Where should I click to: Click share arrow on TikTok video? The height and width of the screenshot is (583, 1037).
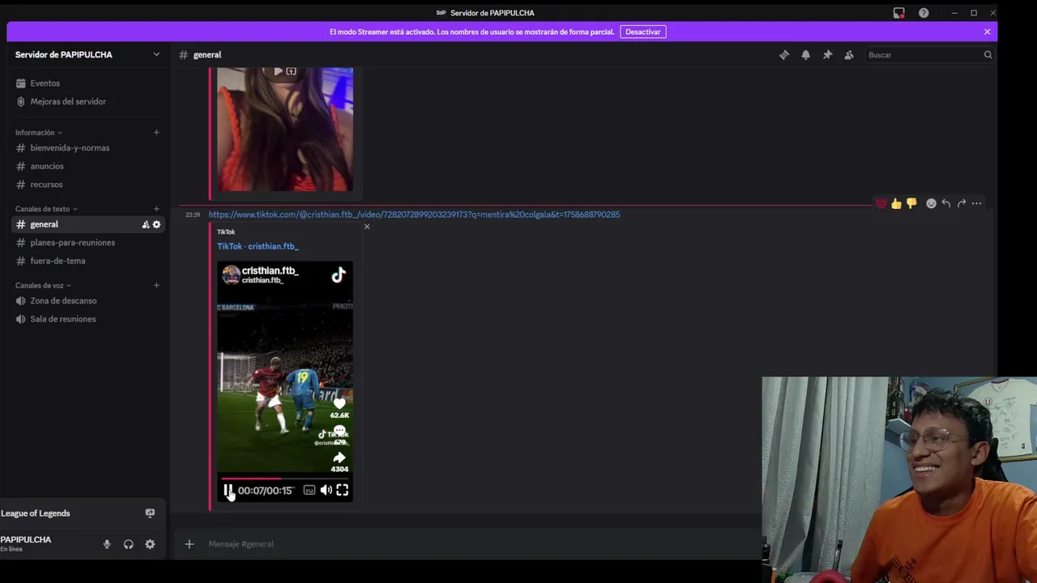pyautogui.click(x=339, y=457)
